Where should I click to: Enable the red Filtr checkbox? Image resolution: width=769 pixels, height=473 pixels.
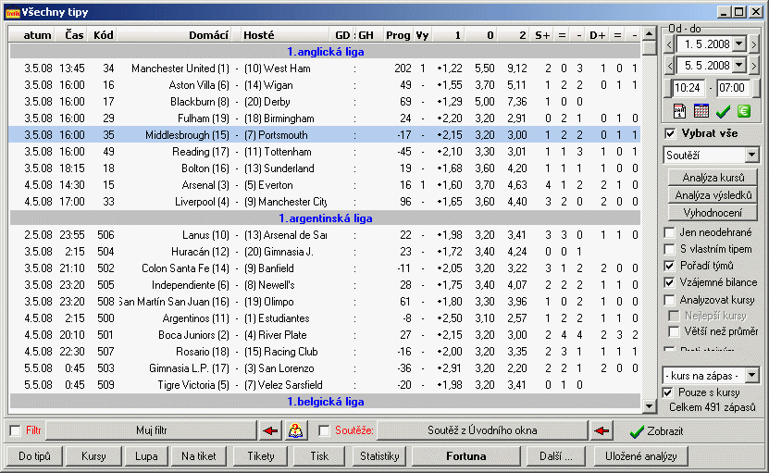(x=15, y=430)
